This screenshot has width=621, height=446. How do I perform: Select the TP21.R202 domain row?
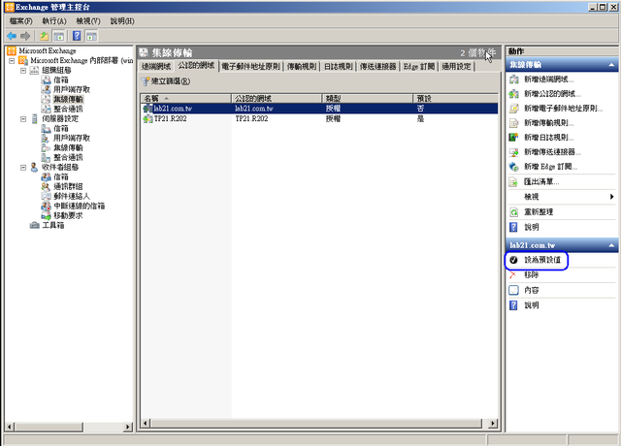coord(319,118)
